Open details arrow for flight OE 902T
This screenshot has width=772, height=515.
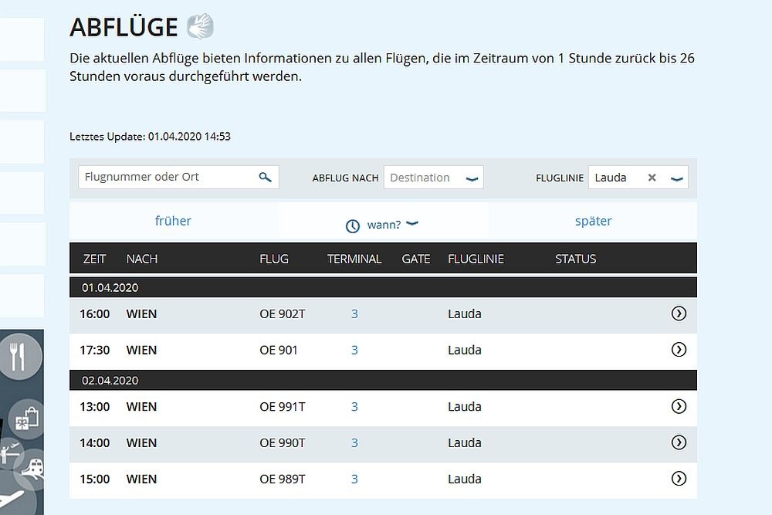pyautogui.click(x=679, y=313)
